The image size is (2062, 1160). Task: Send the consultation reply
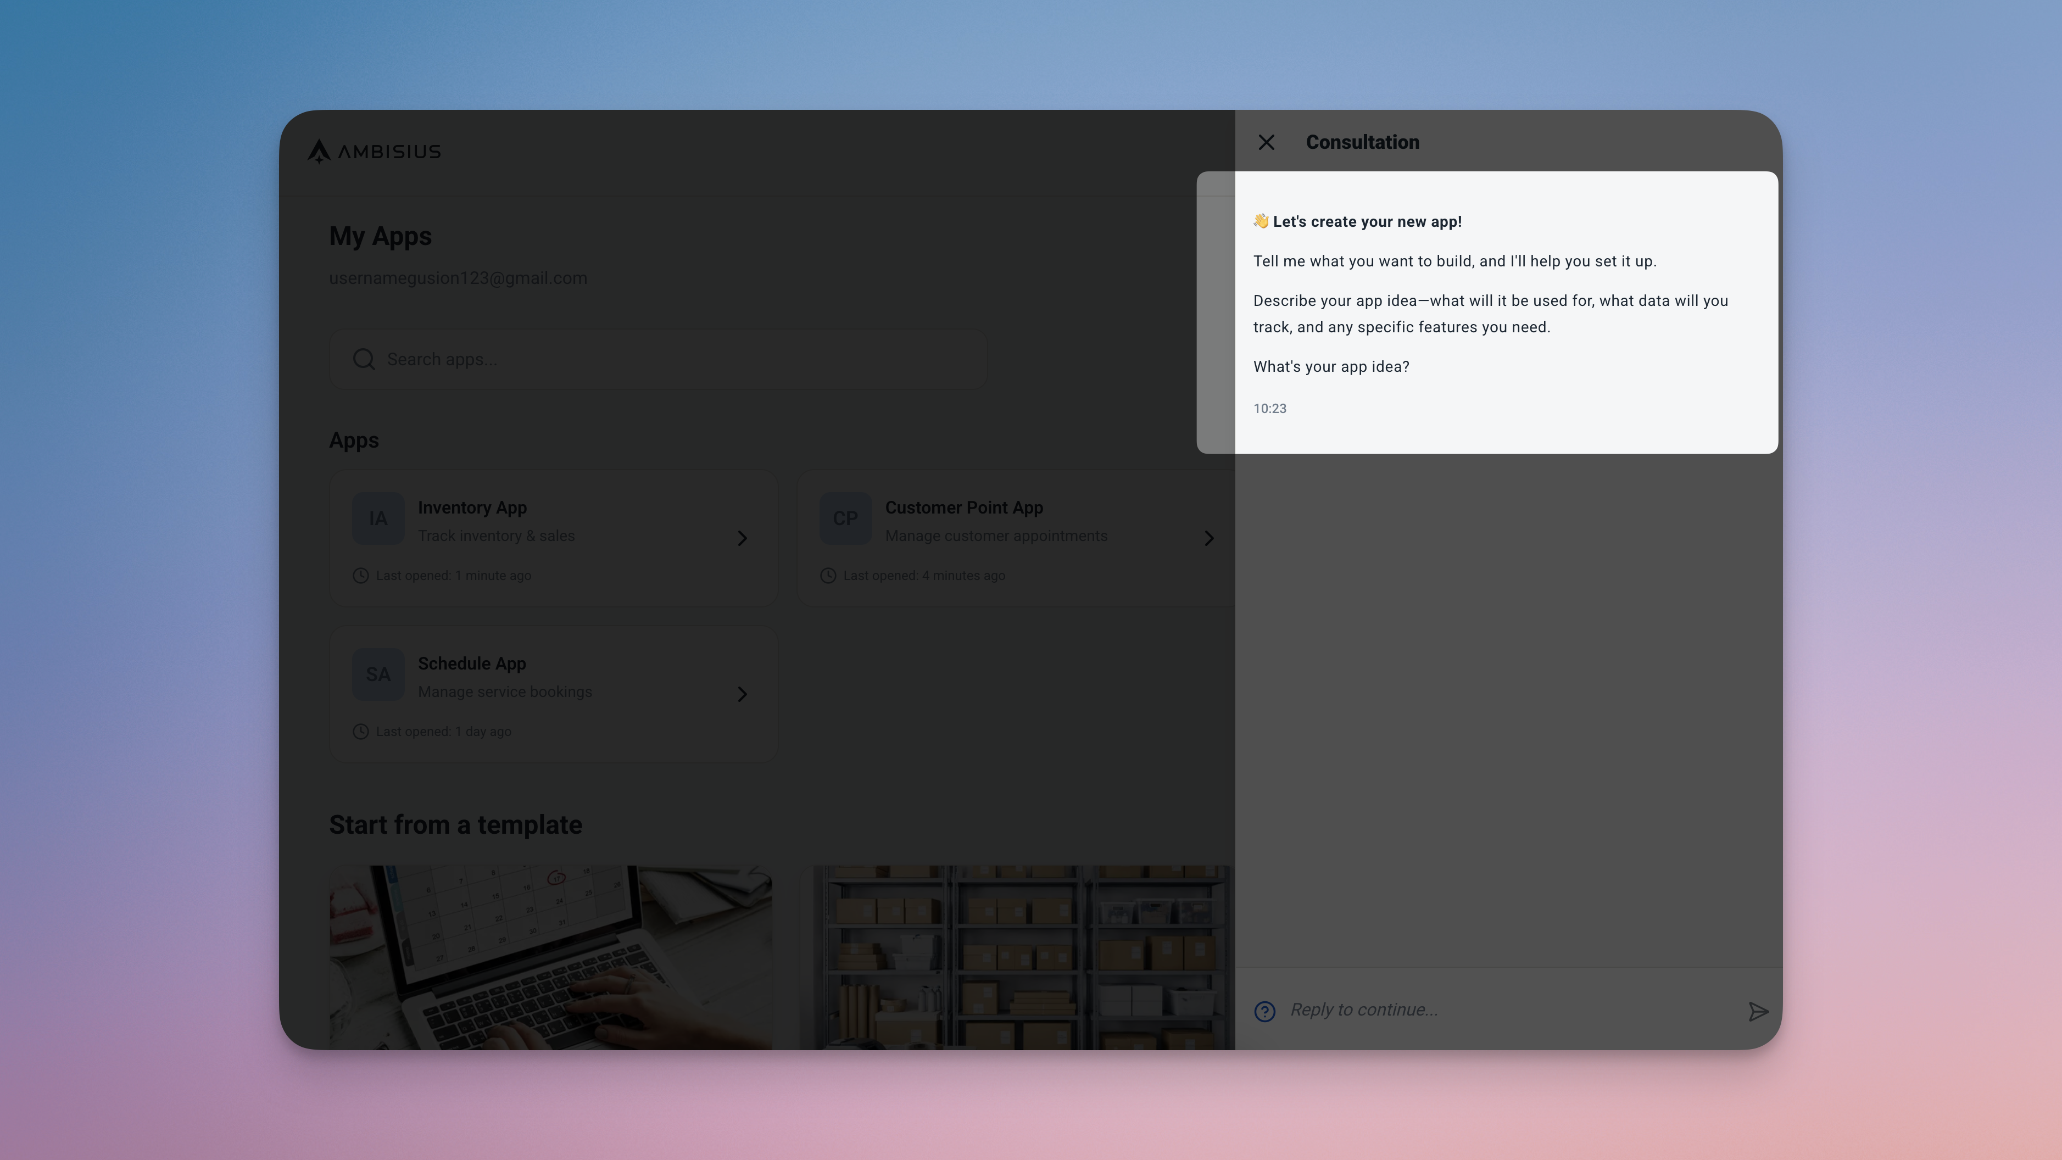coord(1758,1012)
